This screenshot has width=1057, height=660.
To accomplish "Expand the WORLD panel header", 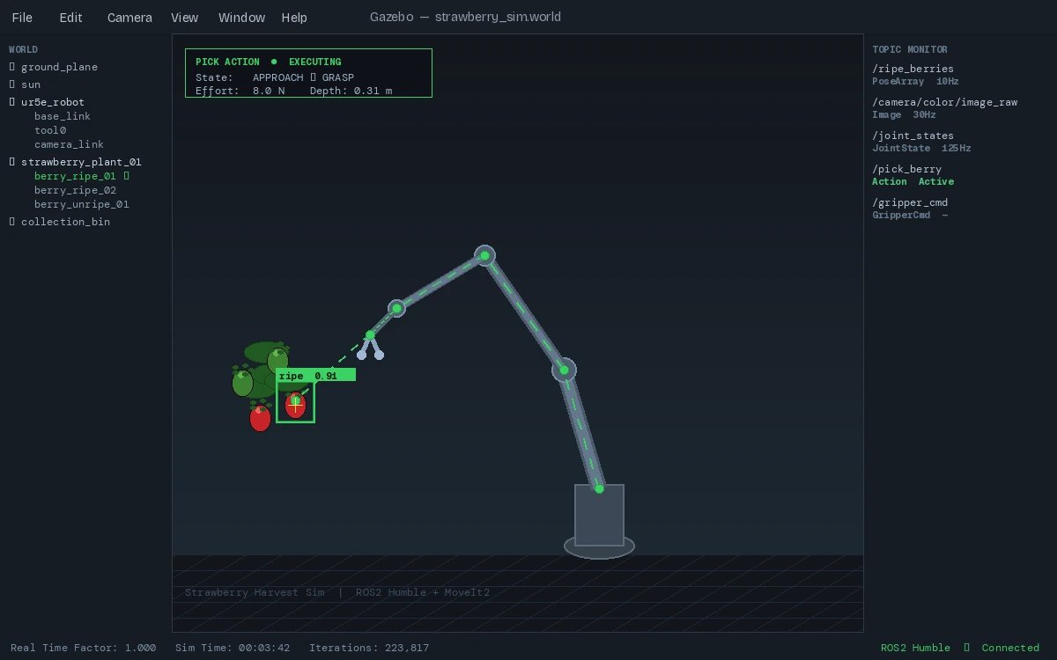I will [23, 49].
